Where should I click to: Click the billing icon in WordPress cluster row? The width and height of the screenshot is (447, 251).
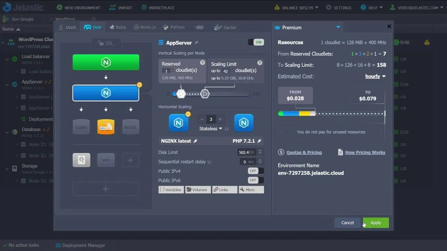point(427,43)
